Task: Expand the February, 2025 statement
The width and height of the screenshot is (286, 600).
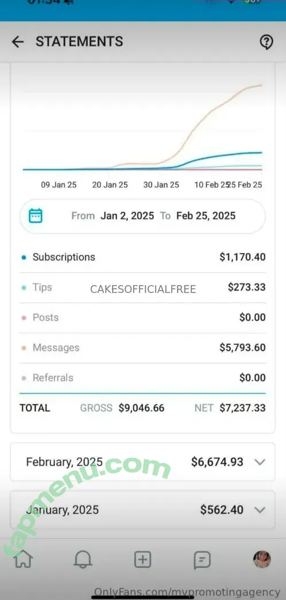Action: pyautogui.click(x=142, y=462)
